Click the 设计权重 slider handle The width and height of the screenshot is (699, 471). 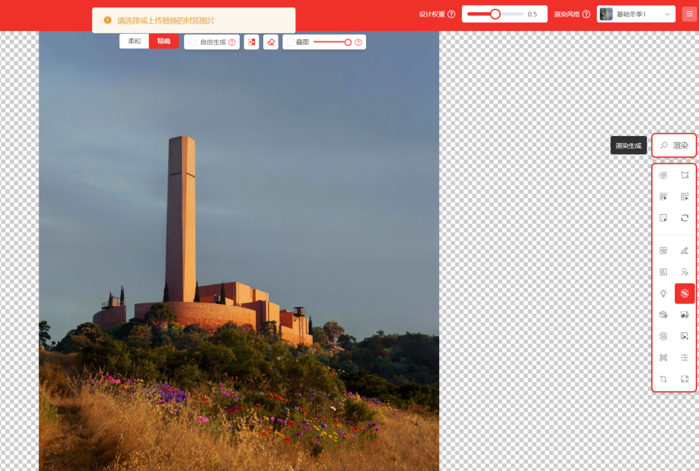point(496,14)
